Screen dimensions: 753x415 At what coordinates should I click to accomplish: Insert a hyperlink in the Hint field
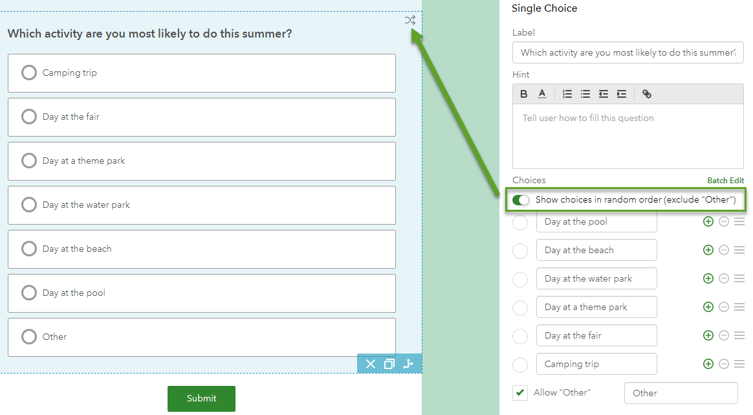(x=646, y=93)
